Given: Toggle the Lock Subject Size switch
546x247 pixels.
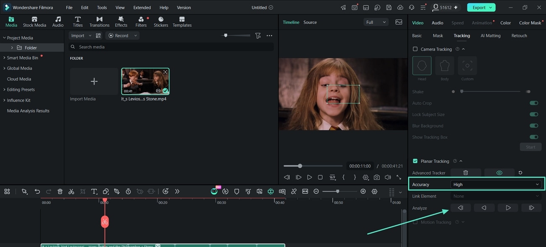Looking at the screenshot, I should 534,114.
